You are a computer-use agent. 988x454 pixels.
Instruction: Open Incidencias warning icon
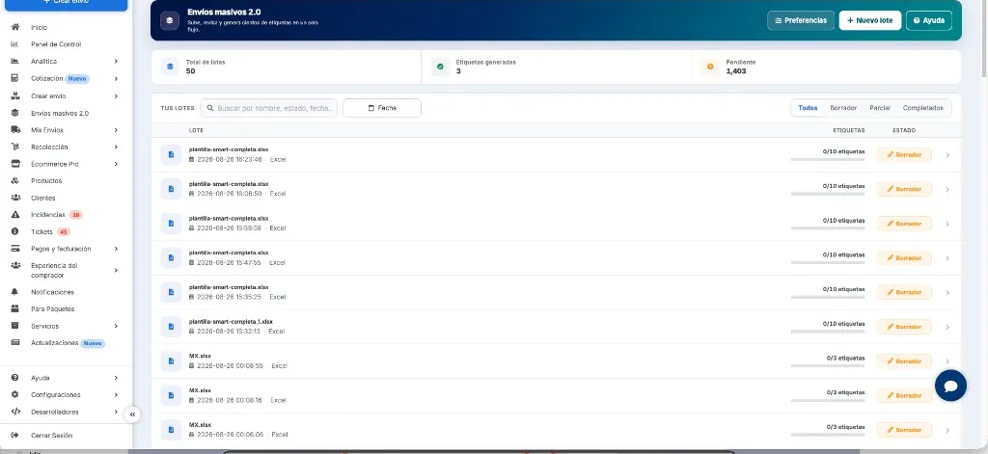point(15,215)
